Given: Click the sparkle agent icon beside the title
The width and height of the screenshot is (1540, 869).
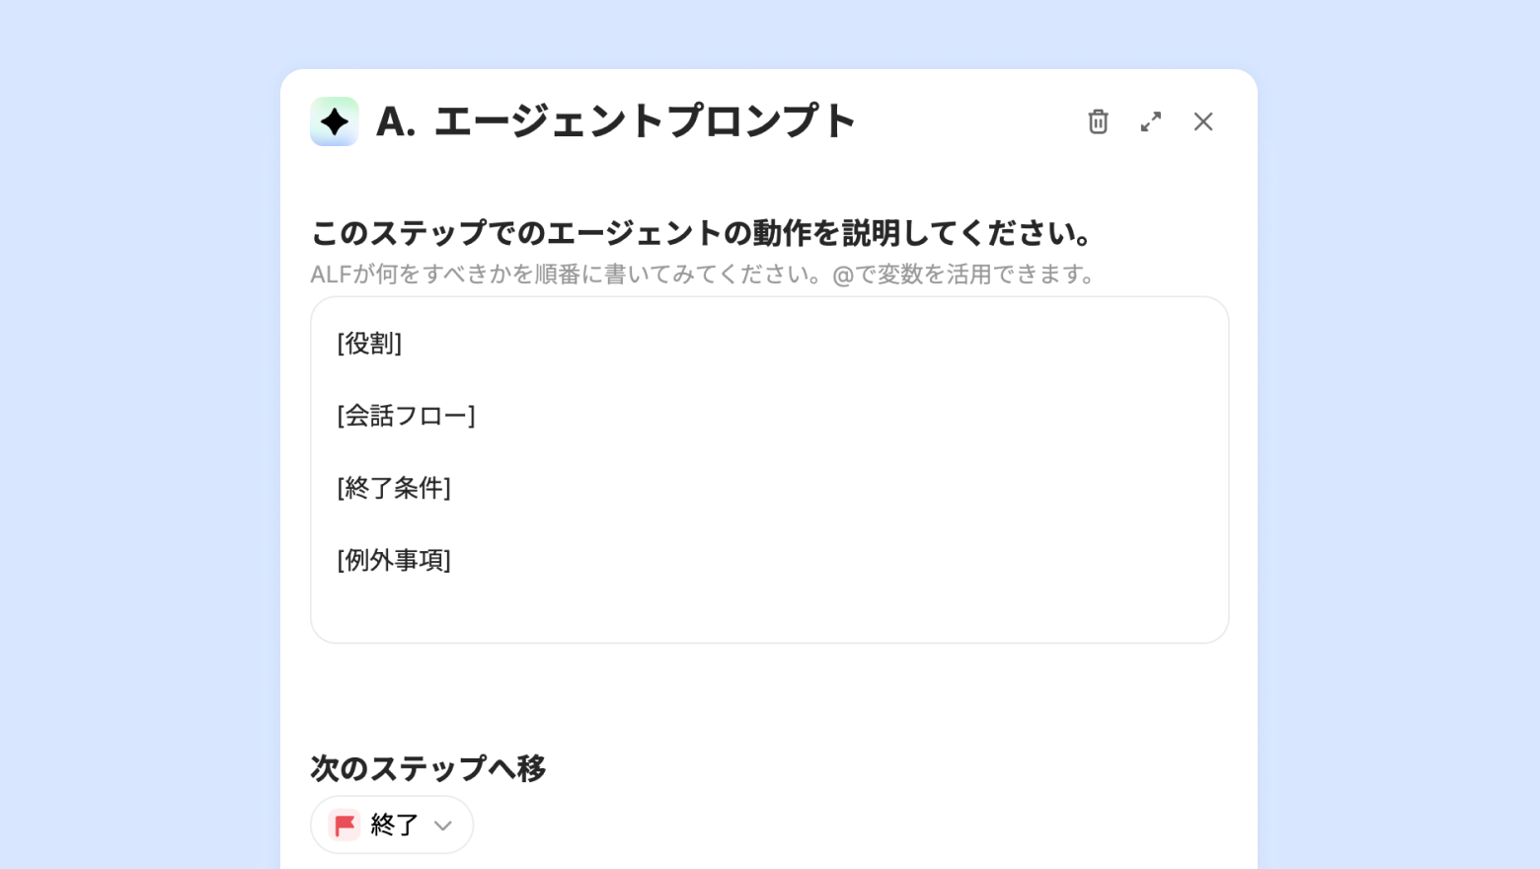Looking at the screenshot, I should click(335, 121).
